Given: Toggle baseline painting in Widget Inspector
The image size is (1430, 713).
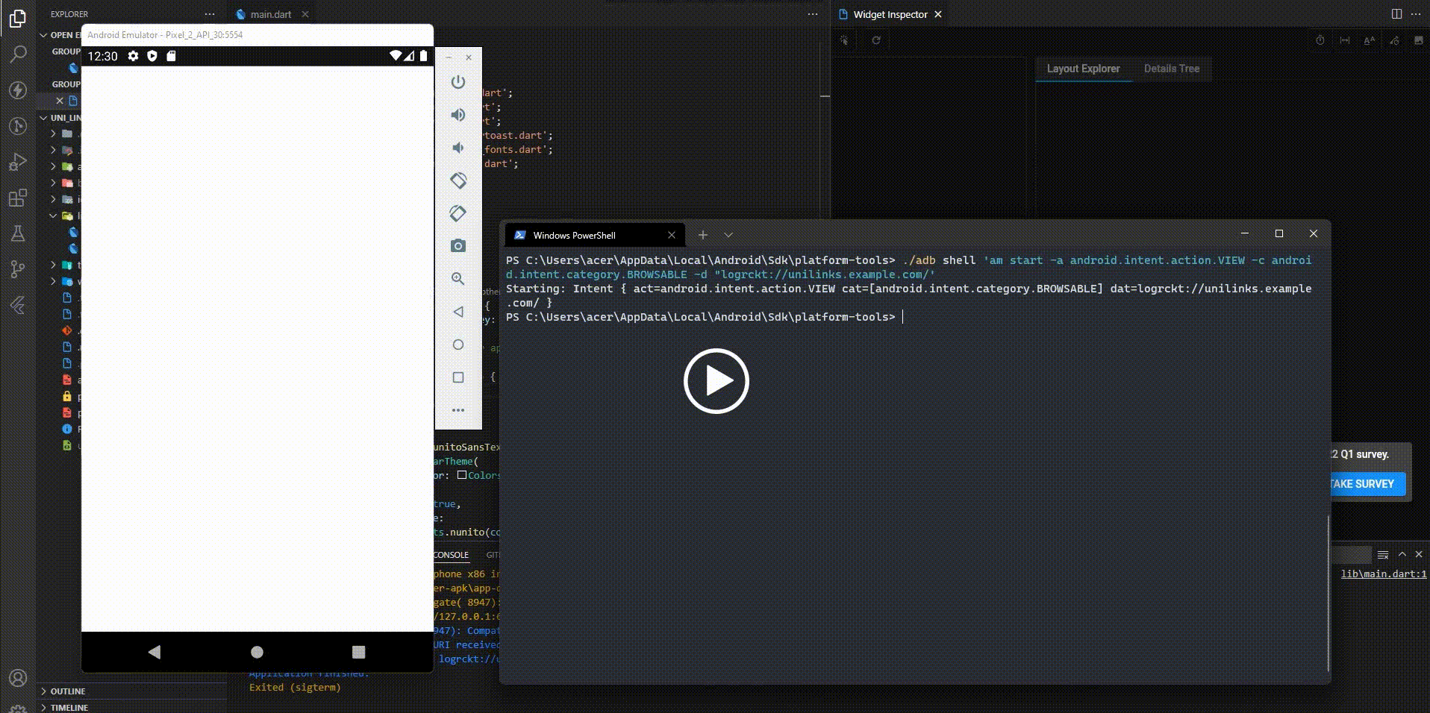Looking at the screenshot, I should click(1369, 41).
